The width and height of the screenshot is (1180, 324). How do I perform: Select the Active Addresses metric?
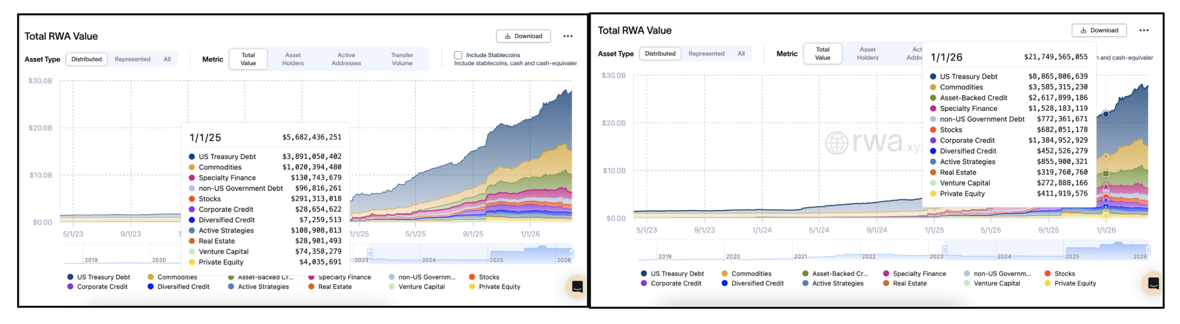click(x=346, y=58)
